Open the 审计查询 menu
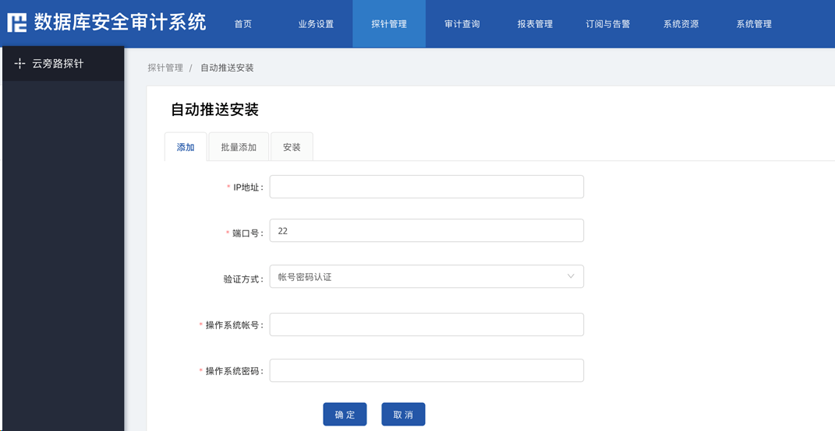Screen dimensions: 835x431 click(x=462, y=24)
